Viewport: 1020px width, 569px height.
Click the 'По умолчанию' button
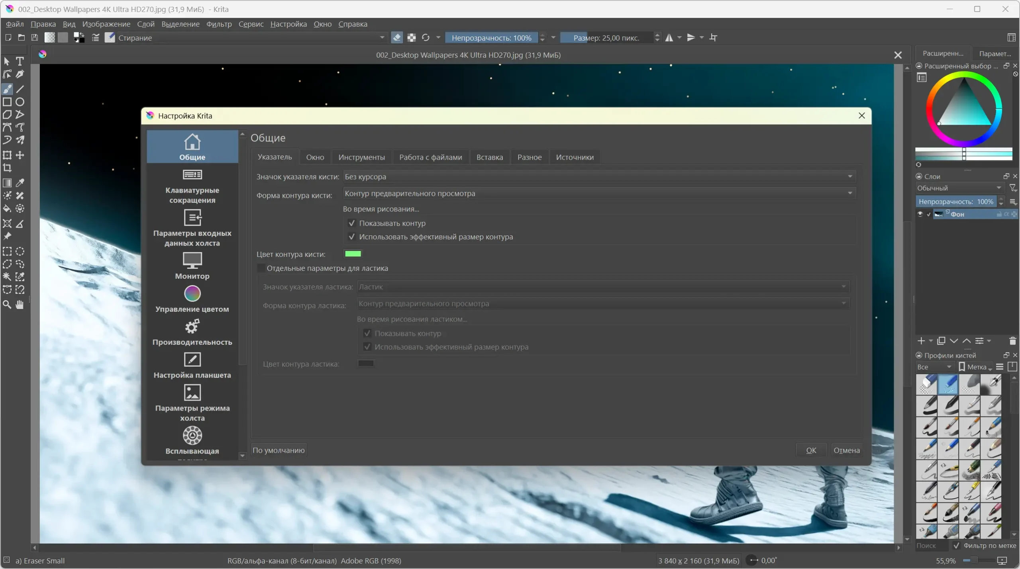click(279, 450)
